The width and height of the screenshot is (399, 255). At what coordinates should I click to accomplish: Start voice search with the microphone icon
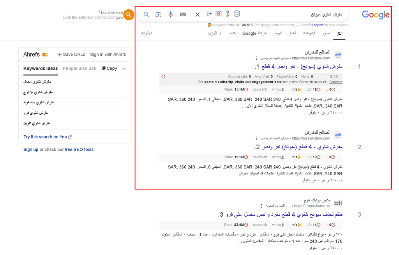(171, 14)
